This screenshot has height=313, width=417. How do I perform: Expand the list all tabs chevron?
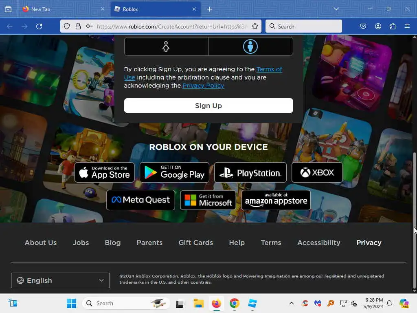[336, 9]
